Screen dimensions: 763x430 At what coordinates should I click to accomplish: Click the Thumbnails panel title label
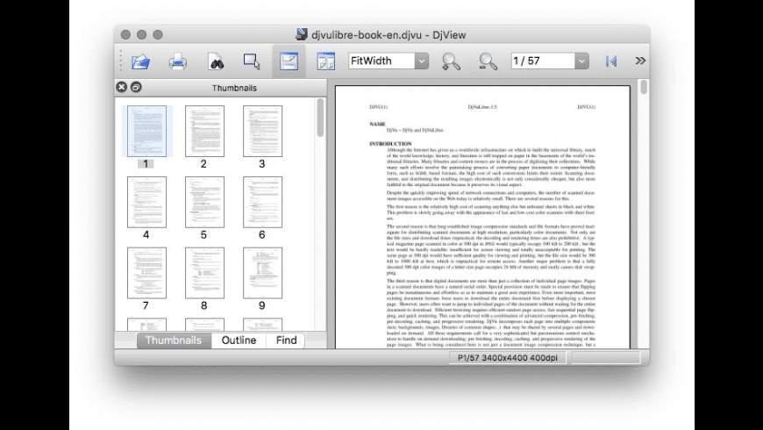(x=234, y=88)
